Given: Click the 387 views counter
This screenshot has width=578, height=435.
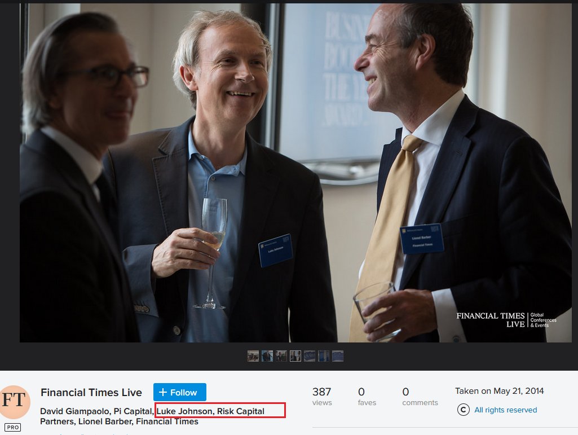Looking at the screenshot, I should point(322,396).
